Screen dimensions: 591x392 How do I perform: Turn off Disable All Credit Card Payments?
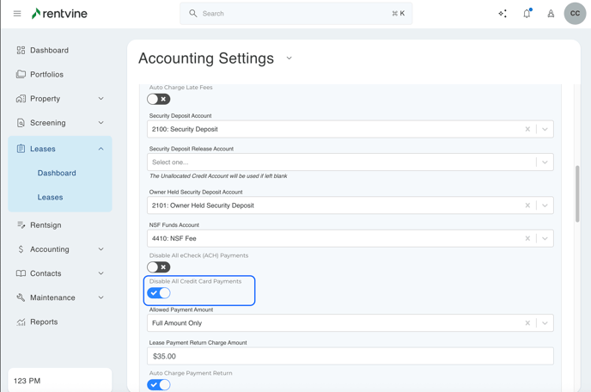(x=159, y=293)
